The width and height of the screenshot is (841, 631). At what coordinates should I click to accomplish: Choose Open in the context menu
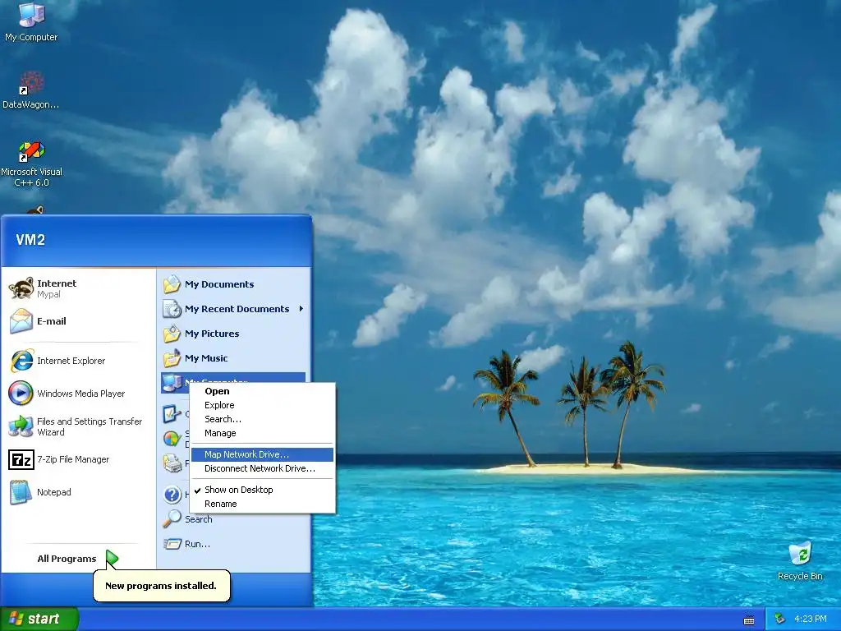(262, 391)
